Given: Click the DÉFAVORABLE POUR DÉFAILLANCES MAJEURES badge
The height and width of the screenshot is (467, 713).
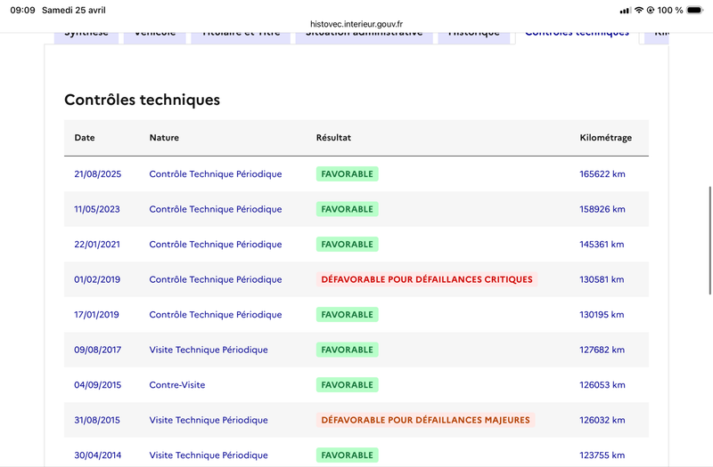Looking at the screenshot, I should point(426,420).
